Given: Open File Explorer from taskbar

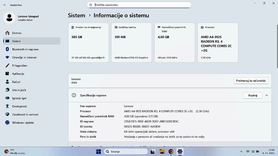Looking at the screenshot, I should pyautogui.click(x=162, y=151).
